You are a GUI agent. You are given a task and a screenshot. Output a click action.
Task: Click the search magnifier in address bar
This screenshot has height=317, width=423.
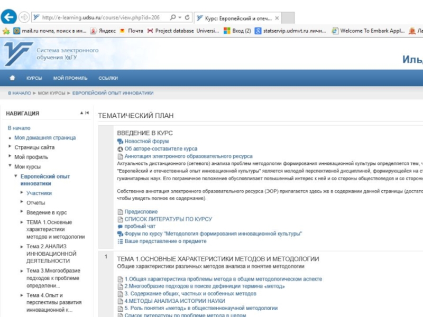173,17
